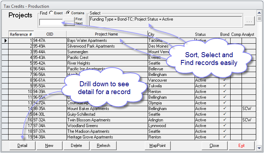Screen dimensions: 264x153
Task: Click the row selector for reference 19
Action: point(5,137)
